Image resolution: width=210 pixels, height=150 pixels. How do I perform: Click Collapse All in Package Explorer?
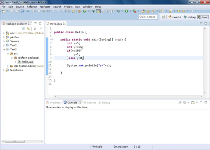(x=24, y=29)
